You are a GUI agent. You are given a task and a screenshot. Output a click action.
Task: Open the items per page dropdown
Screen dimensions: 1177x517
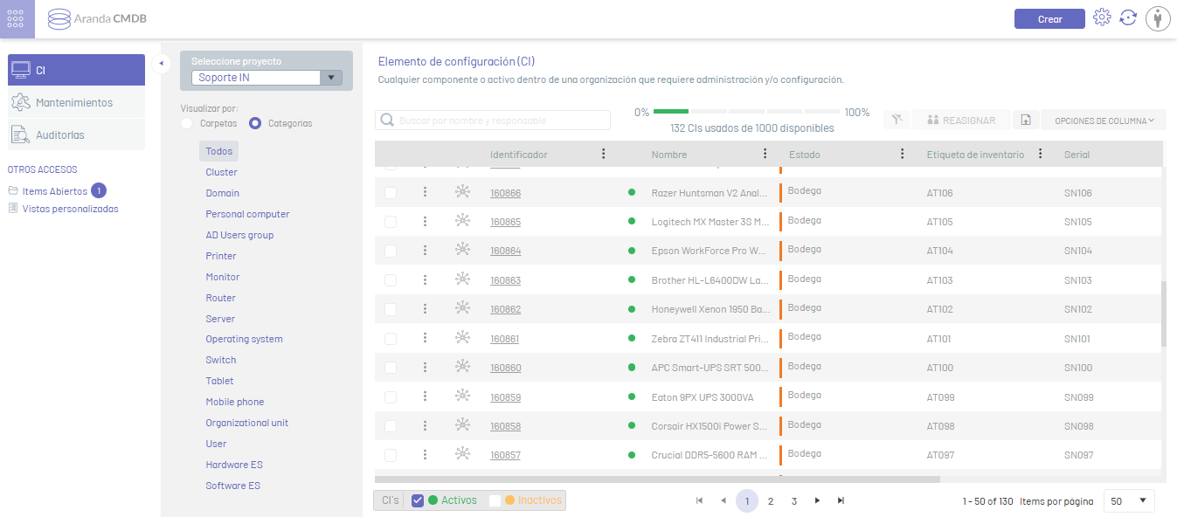(x=1129, y=501)
